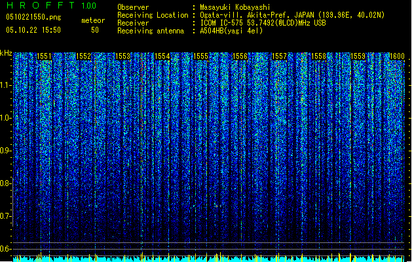Viewport: 412px width, 262px height.
Task: Click the 1557 time marker
Action: [279, 56]
